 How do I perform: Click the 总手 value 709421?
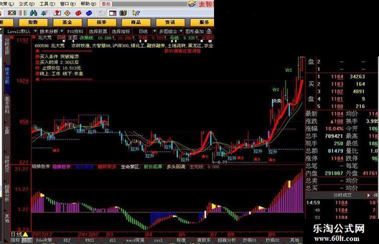[334, 136]
